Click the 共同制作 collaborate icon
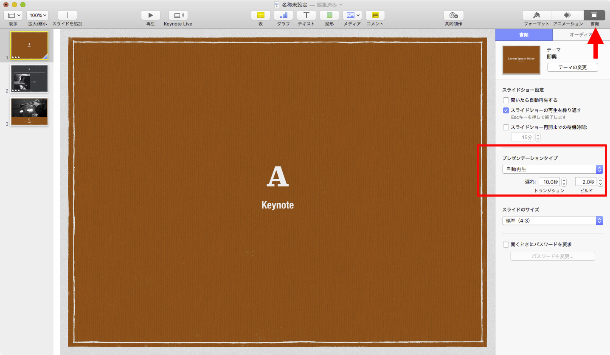Viewport: 610px width, 355px height. tap(453, 15)
